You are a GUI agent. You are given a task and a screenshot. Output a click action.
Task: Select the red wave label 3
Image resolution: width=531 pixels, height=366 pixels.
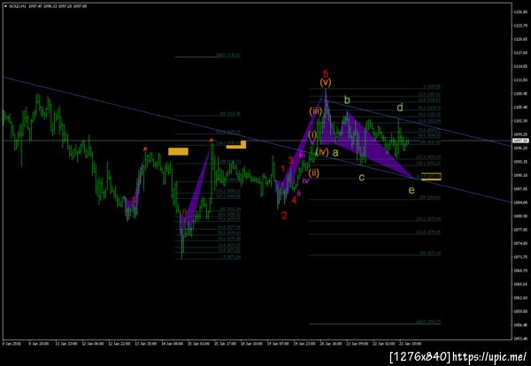point(290,160)
